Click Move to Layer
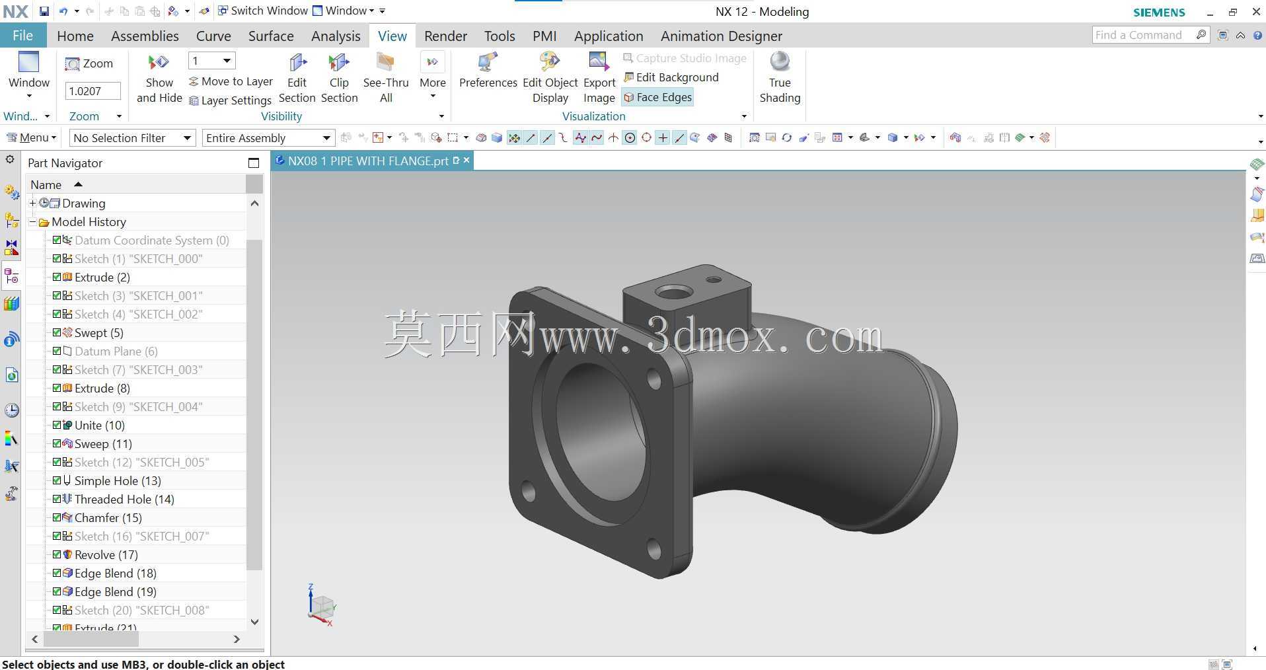This screenshot has width=1266, height=670. point(231,81)
